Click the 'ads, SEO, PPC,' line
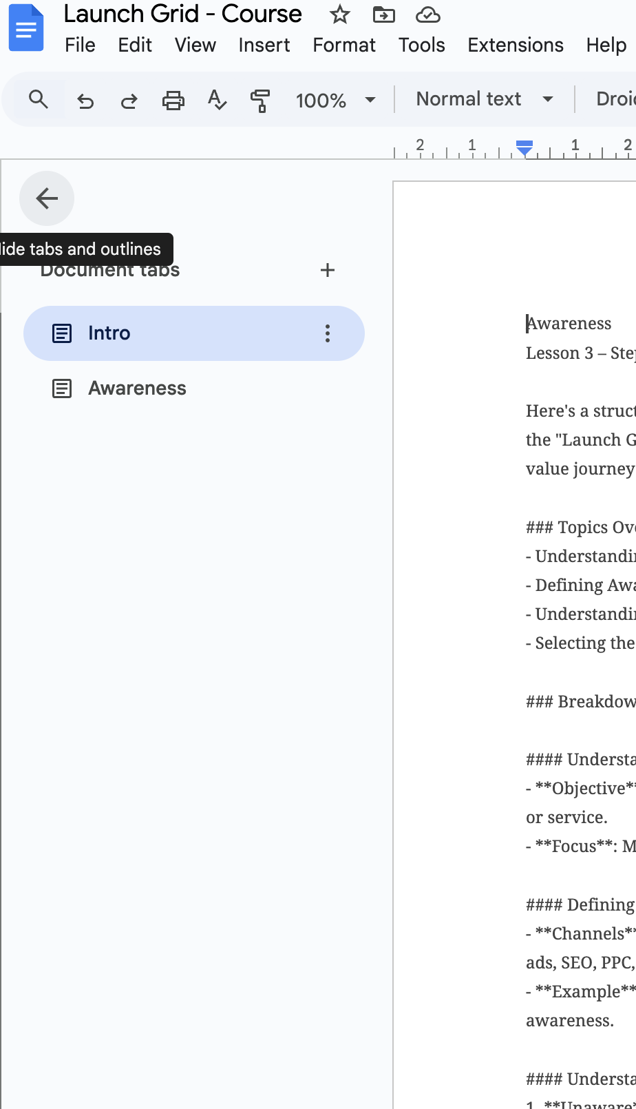Image resolution: width=636 pixels, height=1109 pixels. (580, 963)
